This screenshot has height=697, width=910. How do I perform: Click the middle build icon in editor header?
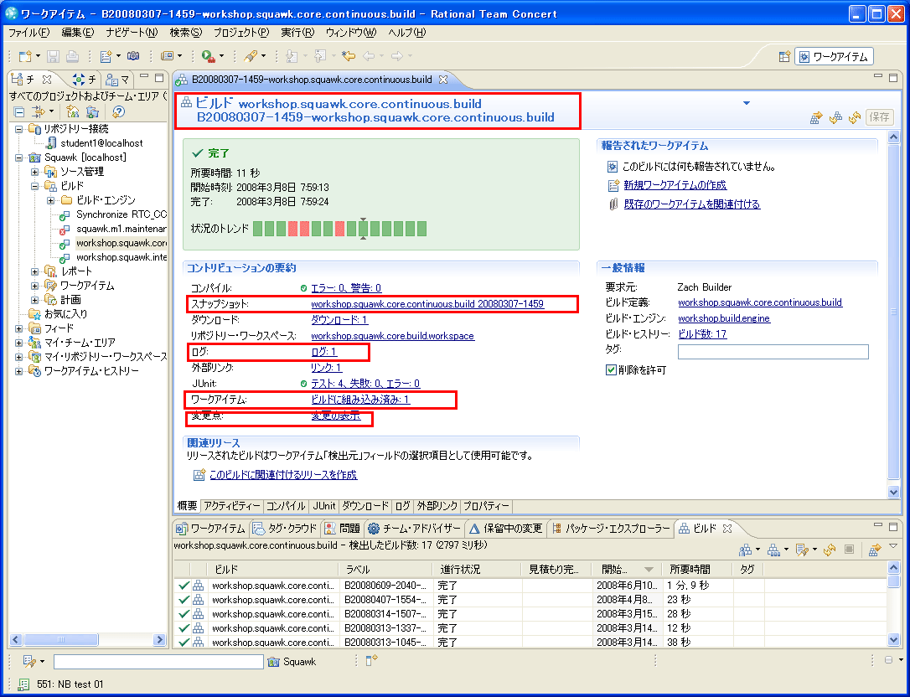click(x=835, y=118)
